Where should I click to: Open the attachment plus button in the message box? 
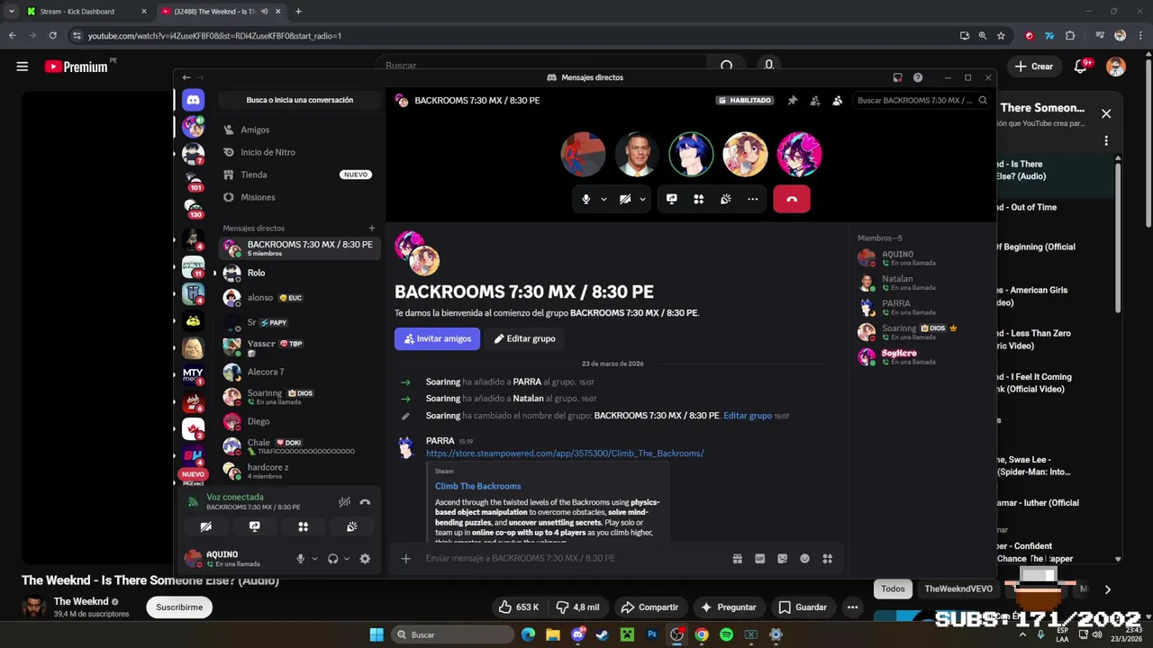tap(406, 559)
